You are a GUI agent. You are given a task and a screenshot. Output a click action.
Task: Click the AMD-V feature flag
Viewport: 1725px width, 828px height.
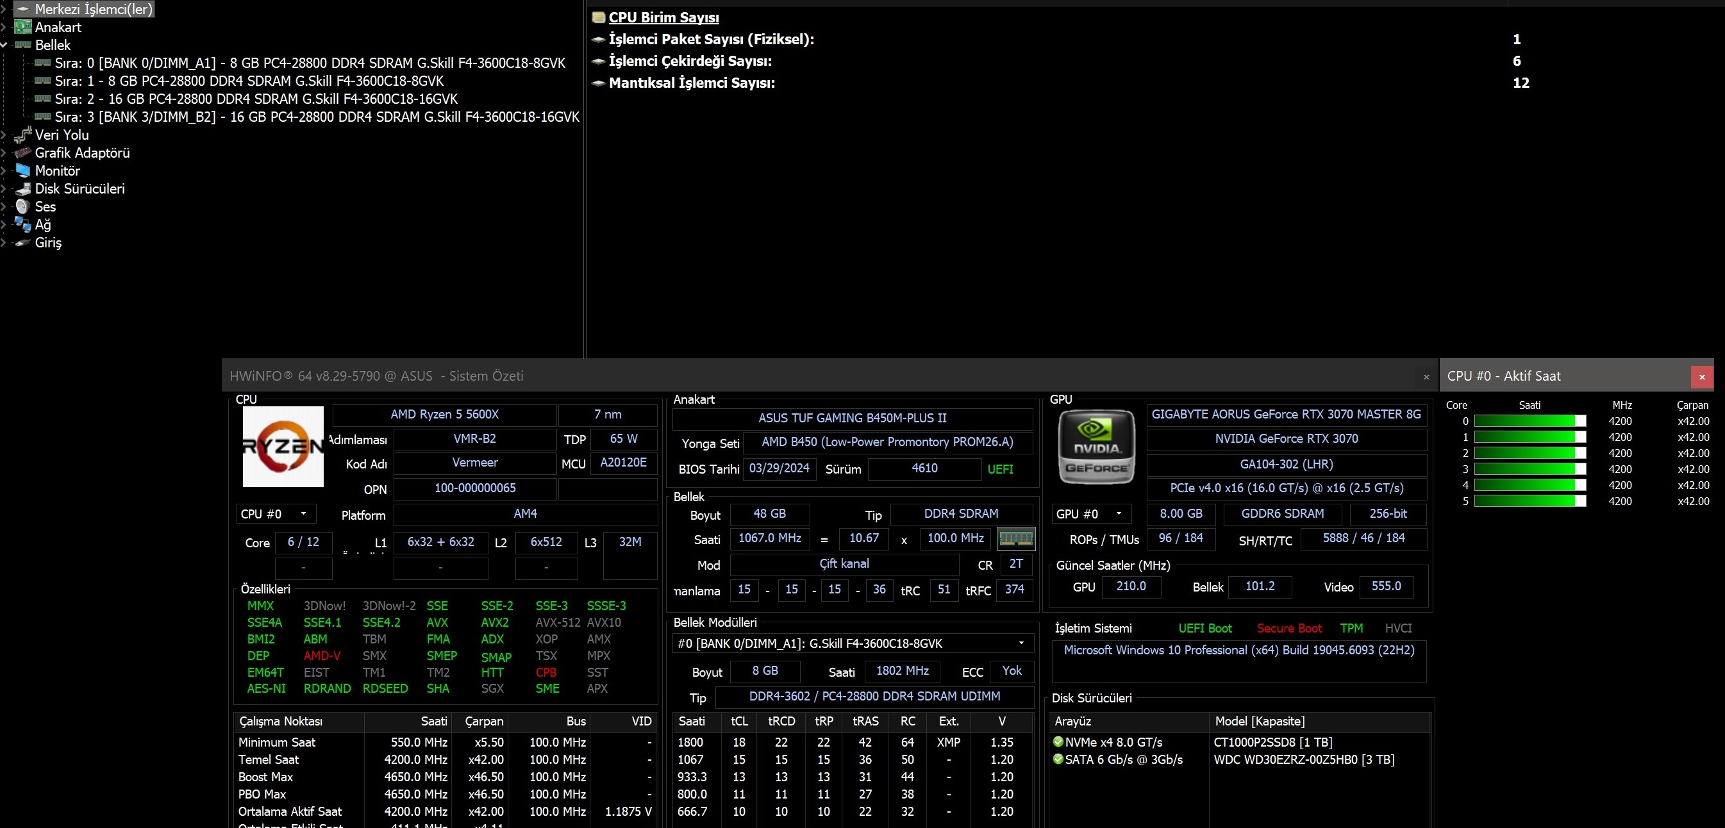pyautogui.click(x=322, y=656)
